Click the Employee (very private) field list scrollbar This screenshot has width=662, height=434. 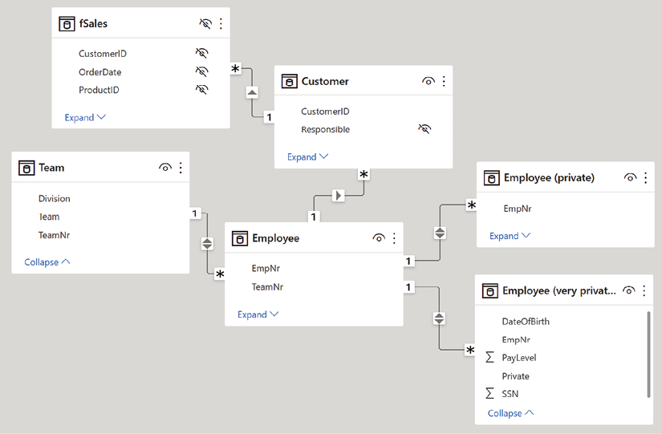(x=648, y=355)
